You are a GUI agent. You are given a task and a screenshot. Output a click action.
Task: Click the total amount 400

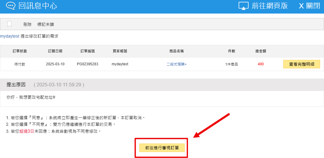click(x=261, y=64)
